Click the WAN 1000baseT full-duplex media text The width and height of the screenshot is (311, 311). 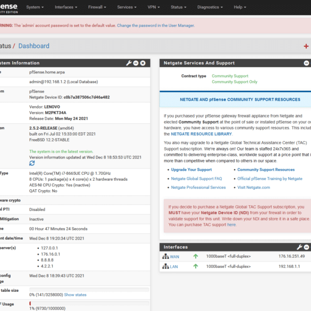(228, 256)
